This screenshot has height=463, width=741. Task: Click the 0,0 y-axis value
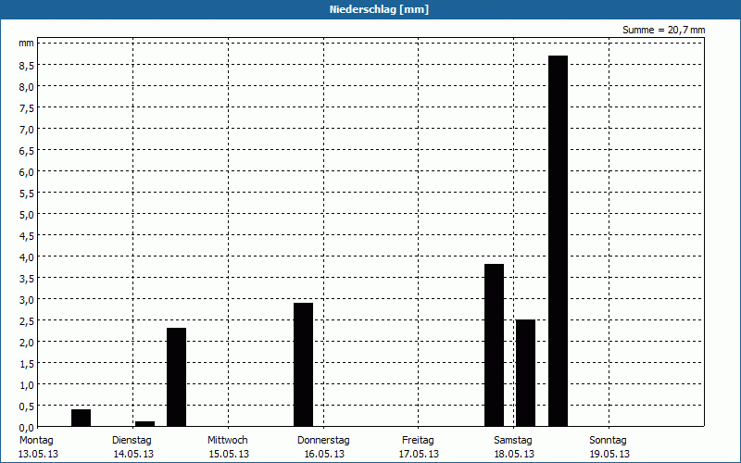[27, 427]
